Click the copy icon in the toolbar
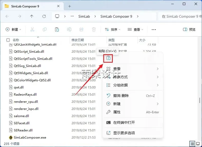 45,29
